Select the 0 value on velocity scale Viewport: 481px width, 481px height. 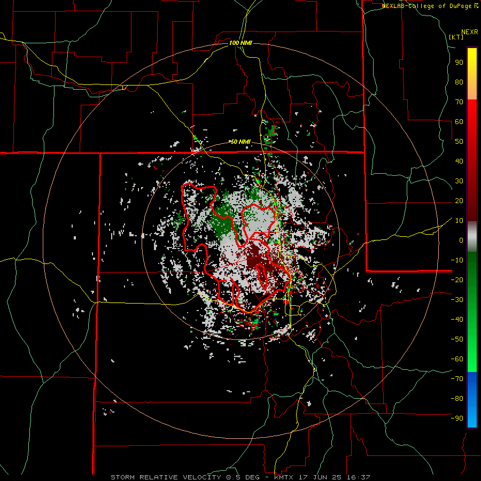461,240
